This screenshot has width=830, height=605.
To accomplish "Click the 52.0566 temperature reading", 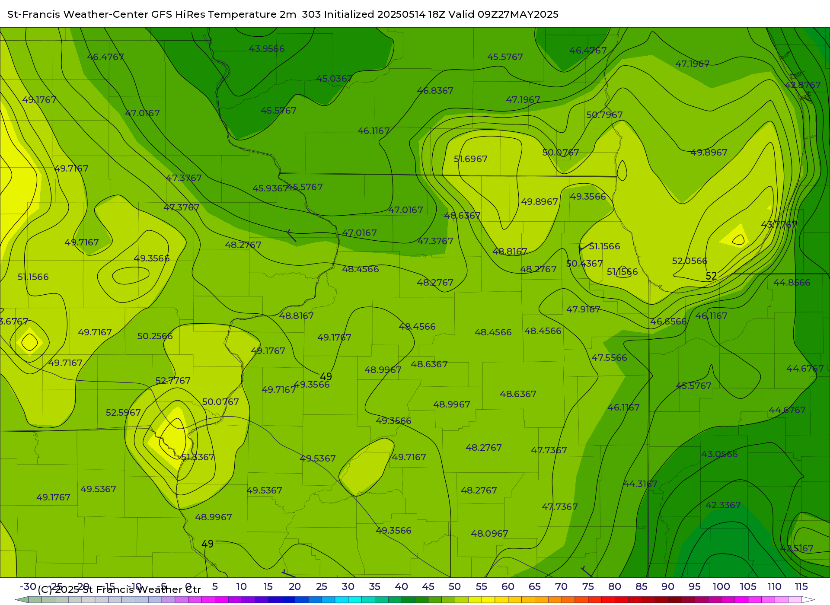I will point(690,261).
